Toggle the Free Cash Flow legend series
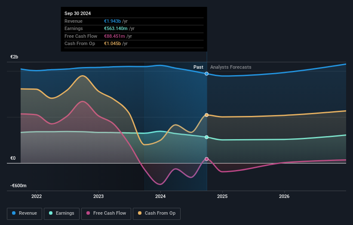Image resolution: width=353 pixels, height=225 pixels. 106,213
